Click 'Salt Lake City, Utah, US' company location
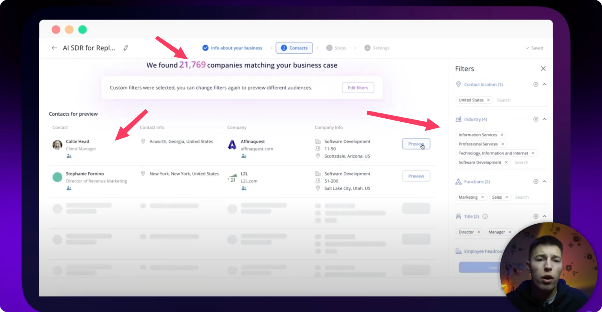 coord(347,188)
